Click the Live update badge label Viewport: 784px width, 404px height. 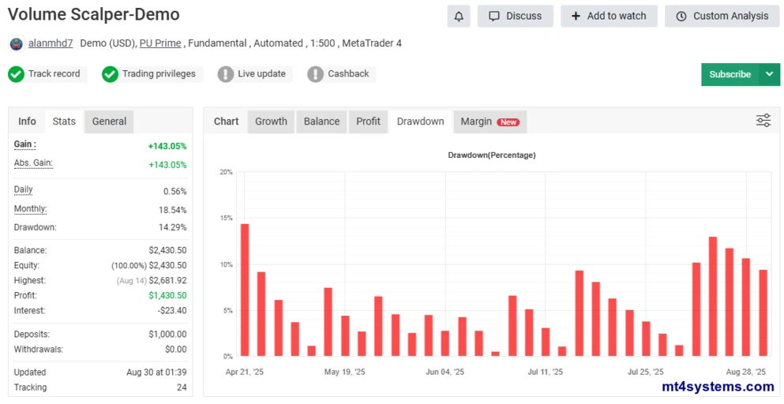[x=261, y=73]
